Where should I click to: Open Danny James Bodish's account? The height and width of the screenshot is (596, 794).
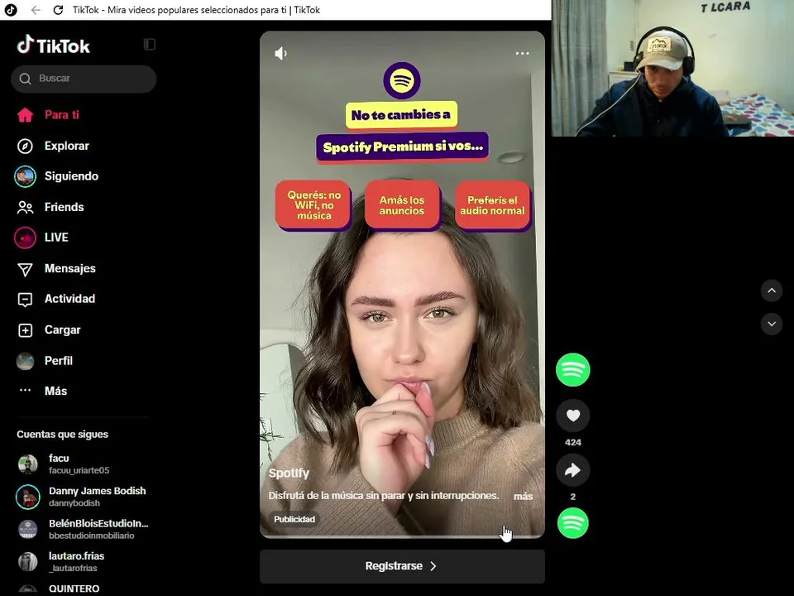[x=83, y=497]
